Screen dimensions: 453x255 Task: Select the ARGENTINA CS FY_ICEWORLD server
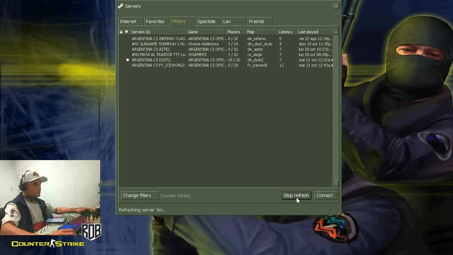226,65
